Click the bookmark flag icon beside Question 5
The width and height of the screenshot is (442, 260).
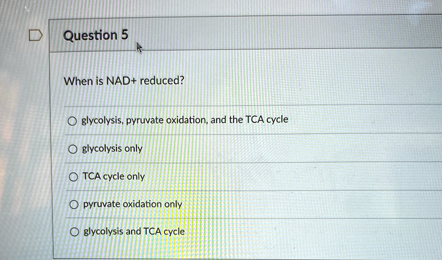point(36,34)
